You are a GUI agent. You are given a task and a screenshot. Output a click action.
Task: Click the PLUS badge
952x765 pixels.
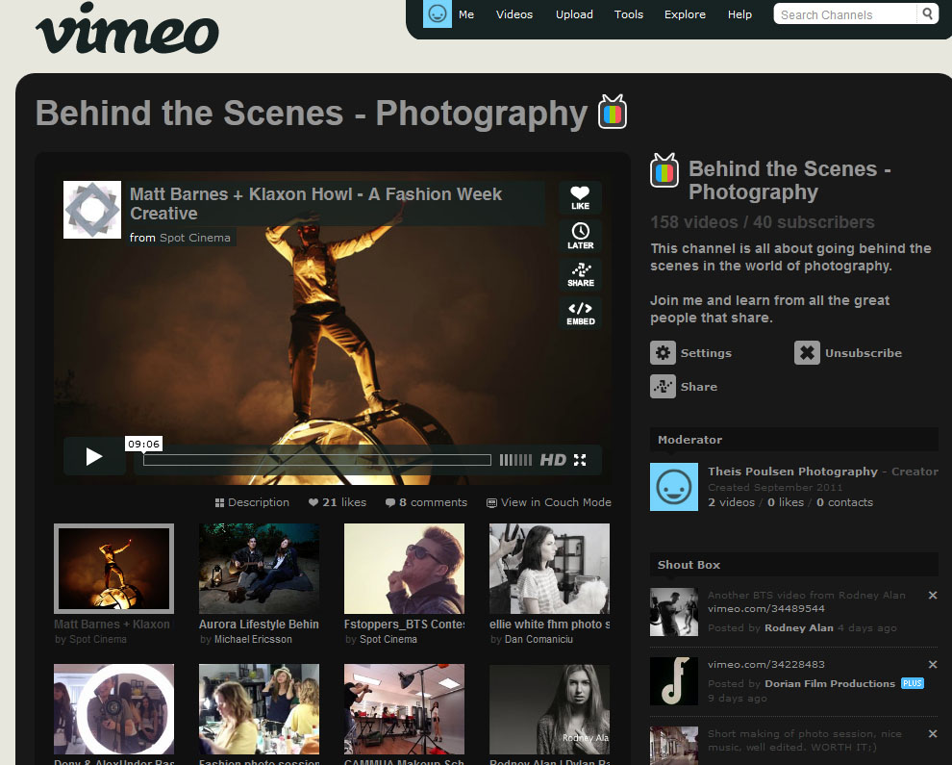(x=912, y=683)
